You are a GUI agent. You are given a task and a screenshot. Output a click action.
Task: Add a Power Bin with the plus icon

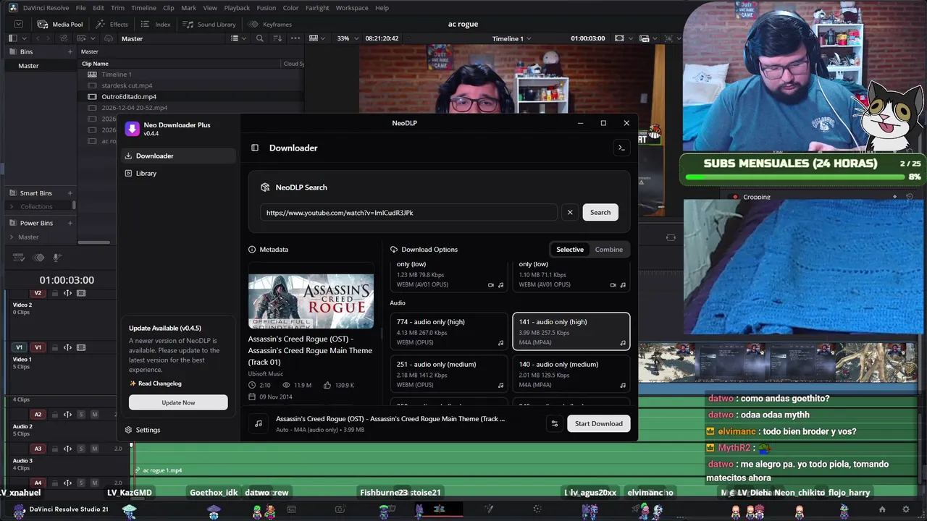(x=70, y=223)
